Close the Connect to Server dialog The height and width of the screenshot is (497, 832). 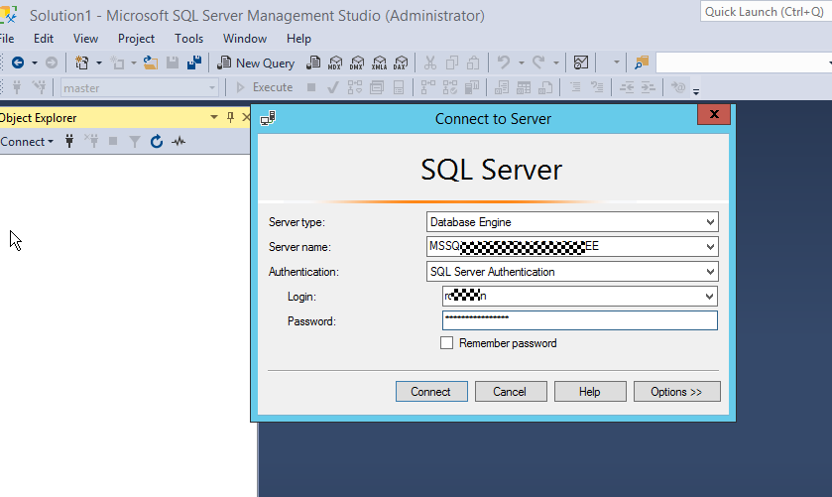click(714, 114)
